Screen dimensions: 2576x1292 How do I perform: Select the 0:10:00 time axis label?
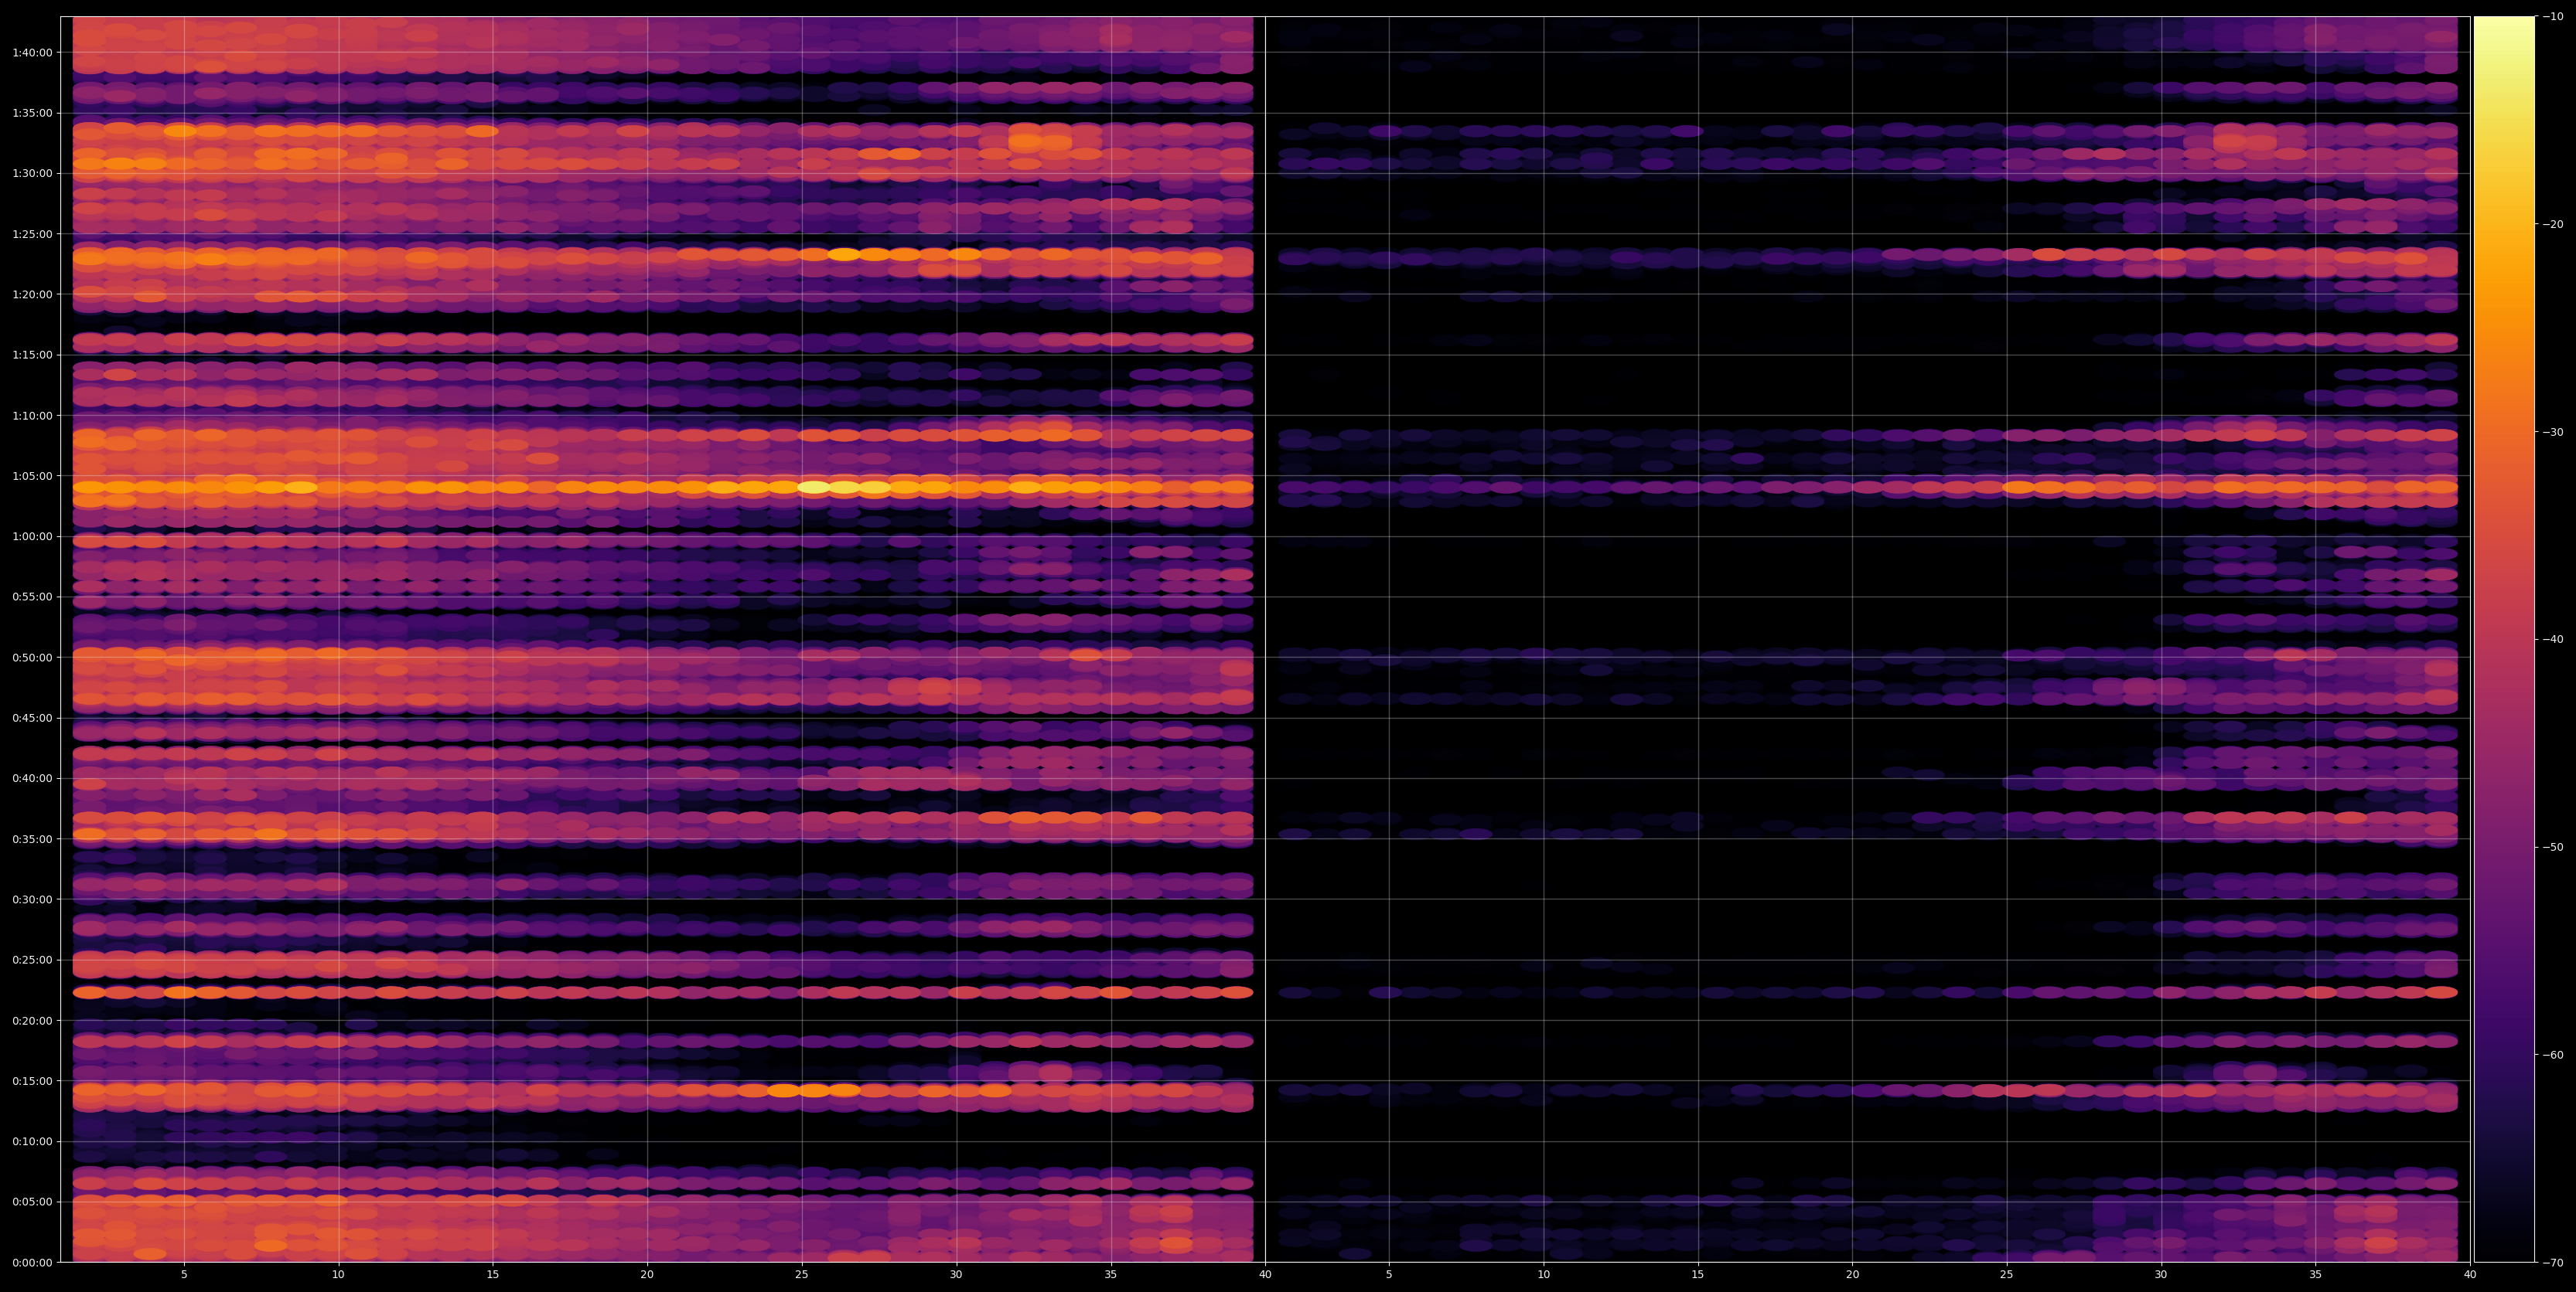click(32, 1141)
